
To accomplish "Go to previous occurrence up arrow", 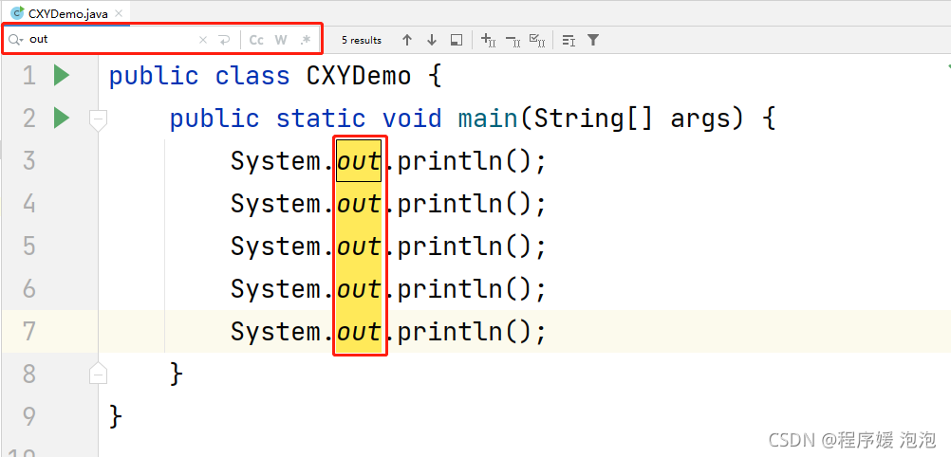I will point(407,40).
